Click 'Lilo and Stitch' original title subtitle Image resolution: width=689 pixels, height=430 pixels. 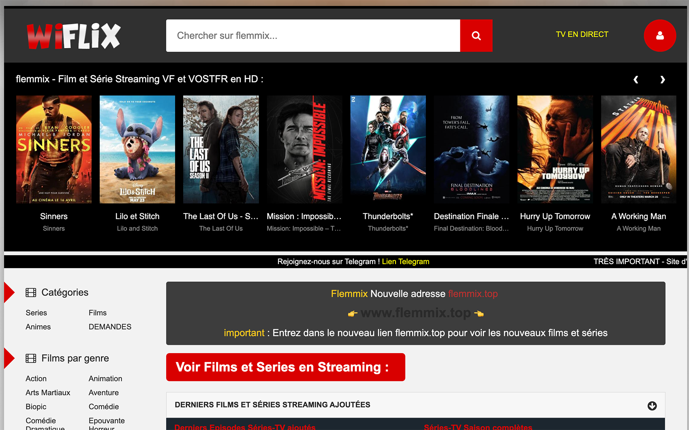tap(137, 229)
